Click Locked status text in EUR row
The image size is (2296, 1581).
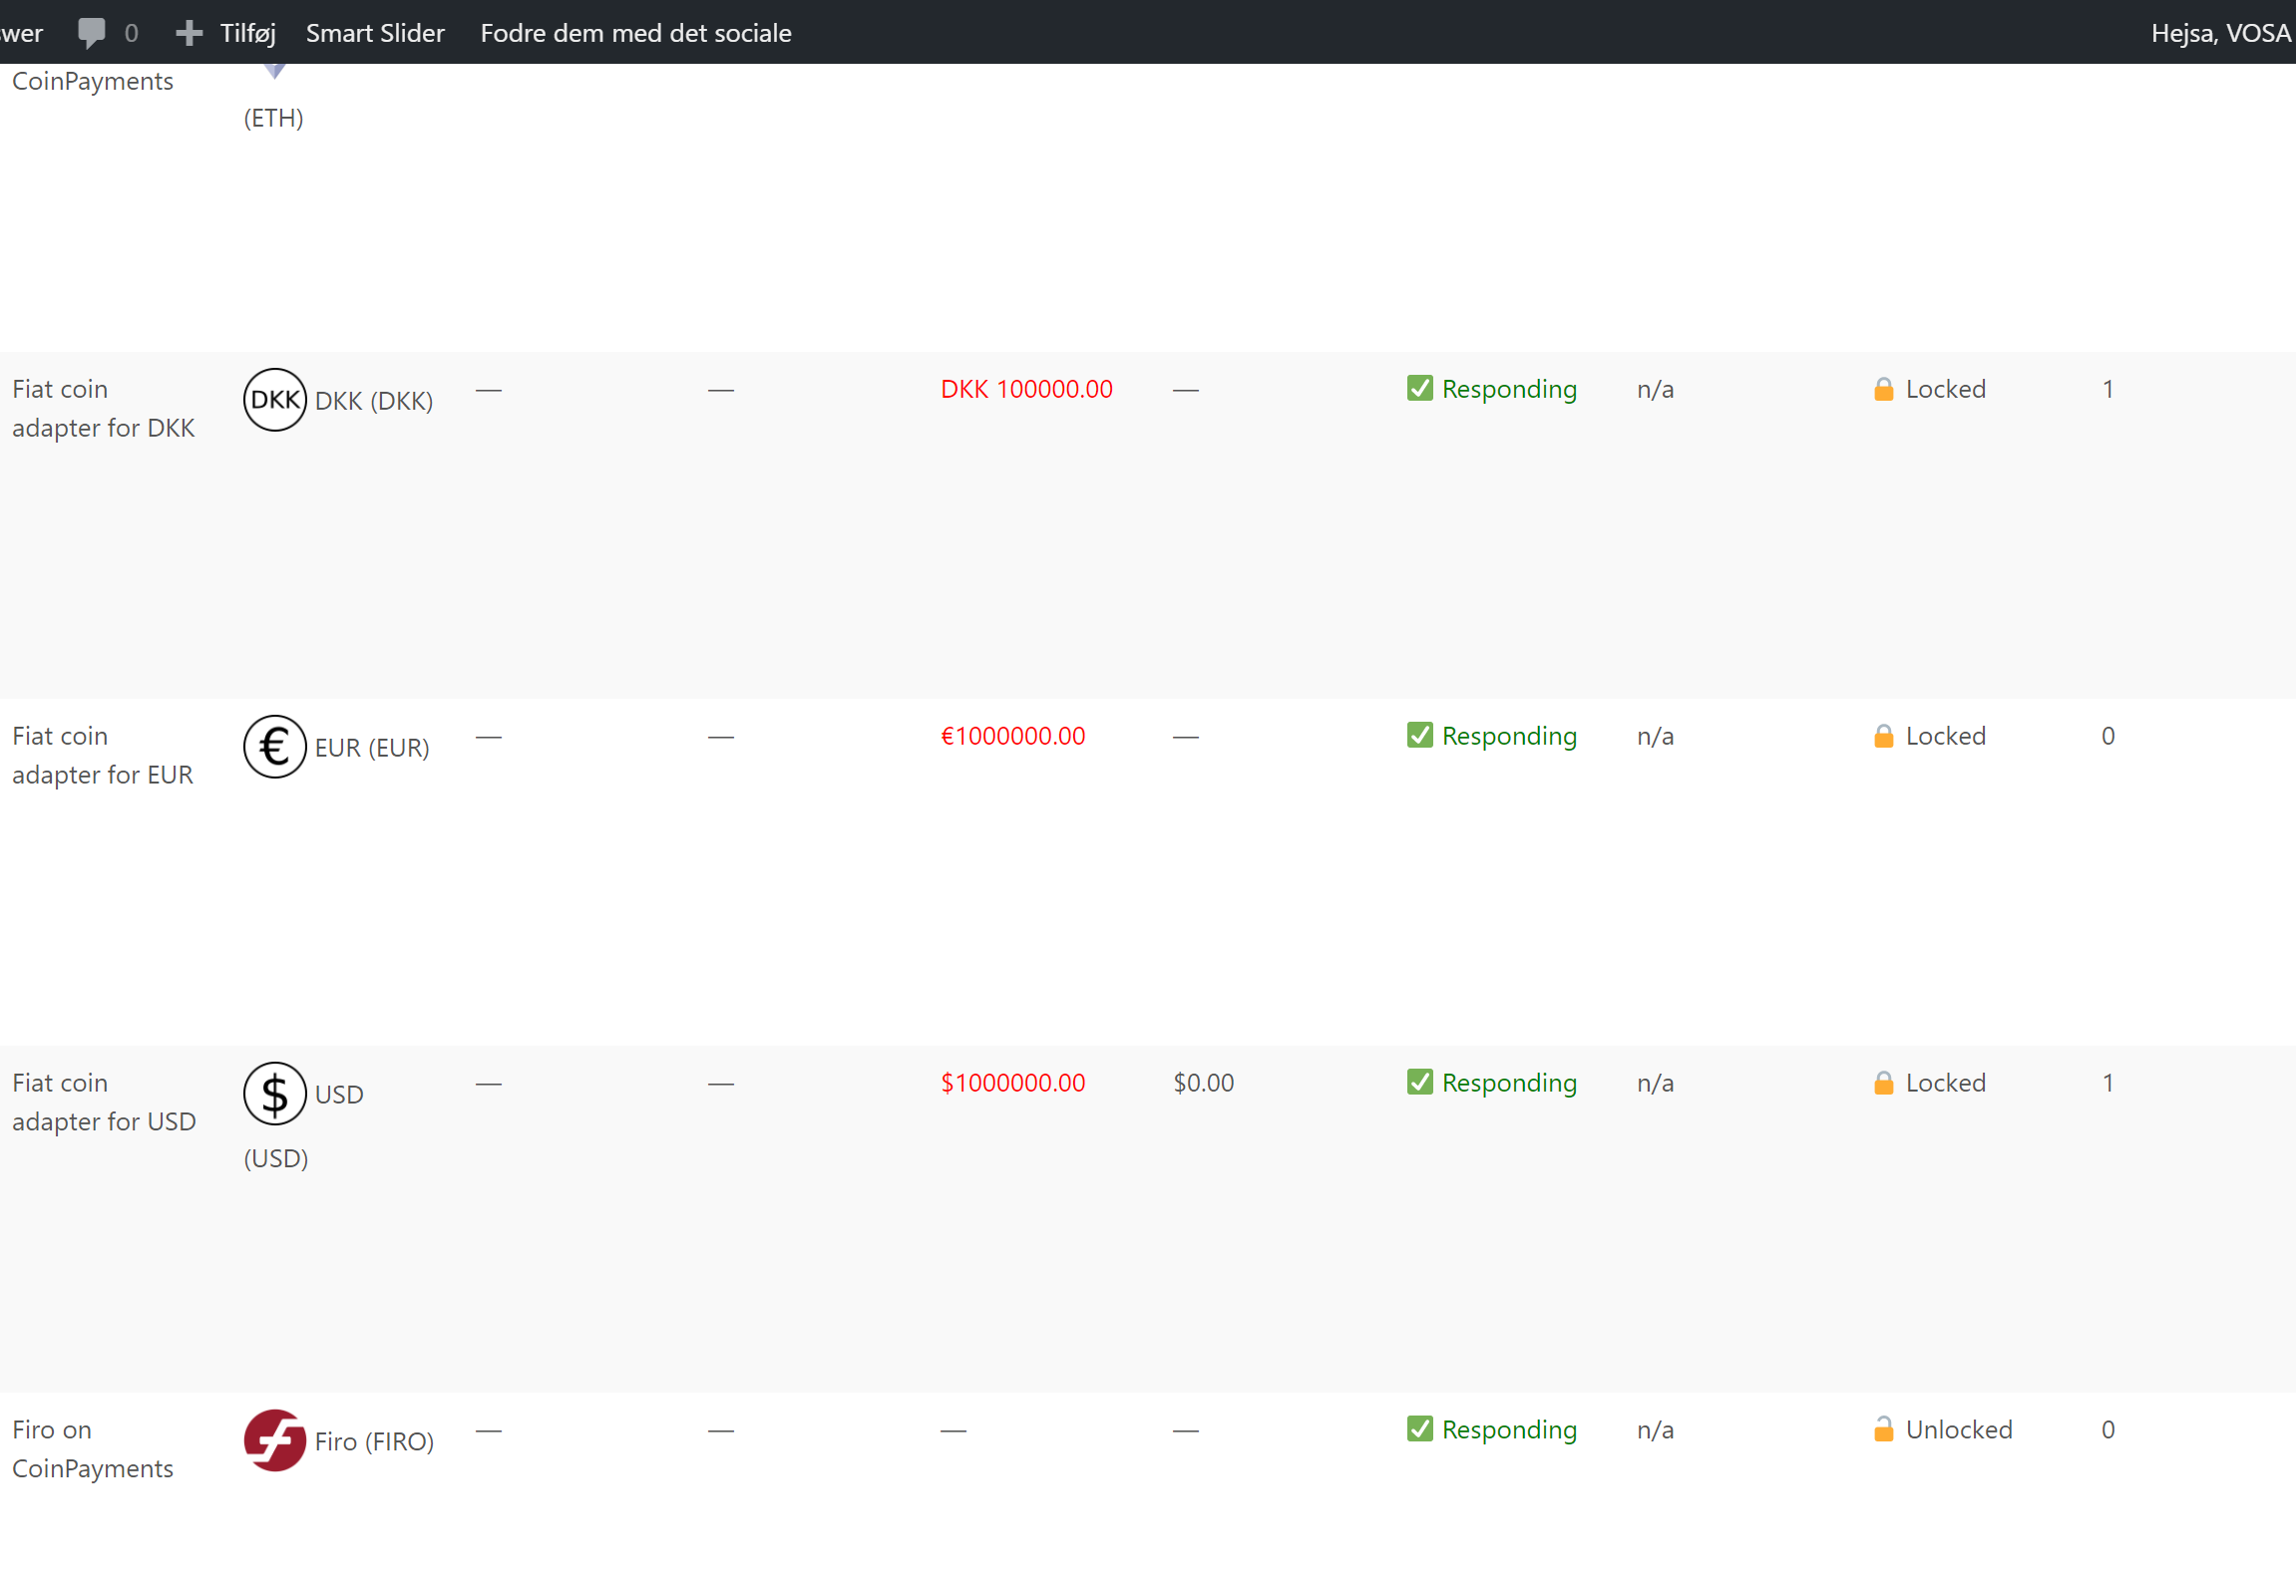coord(1945,736)
